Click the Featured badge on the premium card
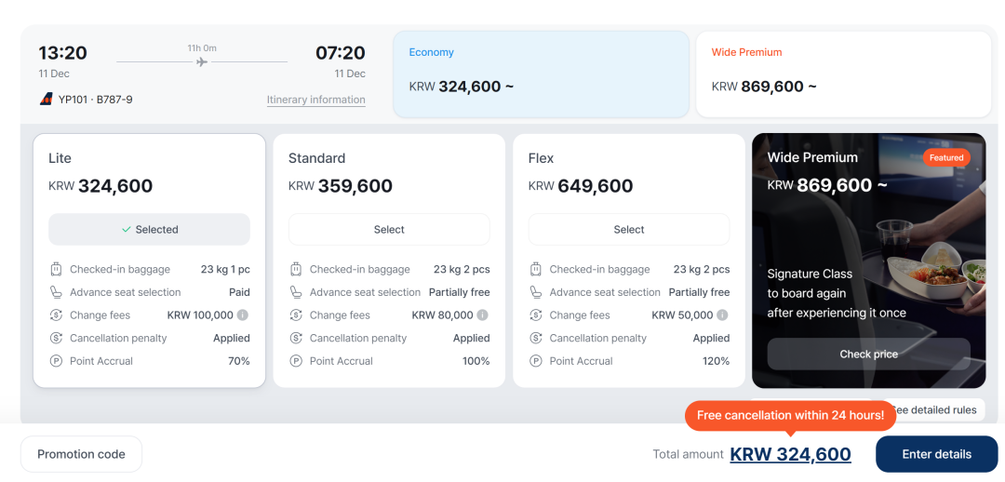 946,158
